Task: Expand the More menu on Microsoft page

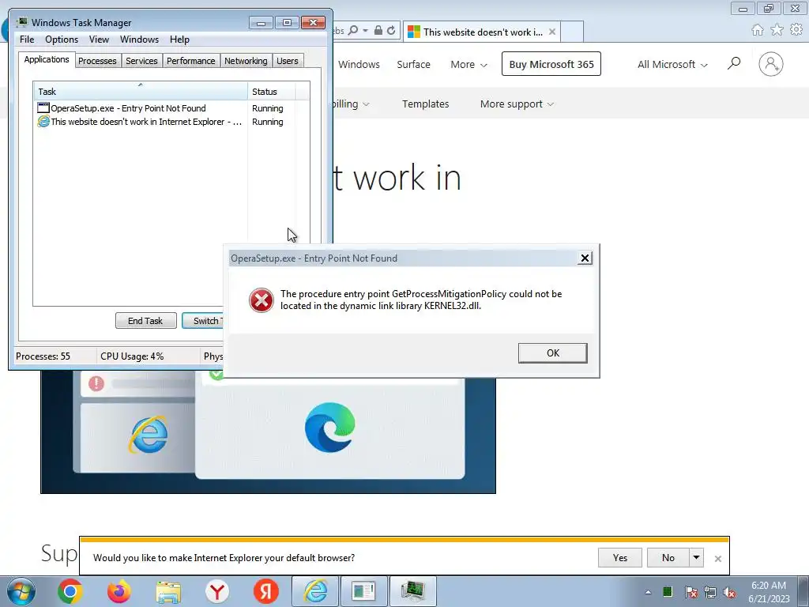Action: (468, 65)
